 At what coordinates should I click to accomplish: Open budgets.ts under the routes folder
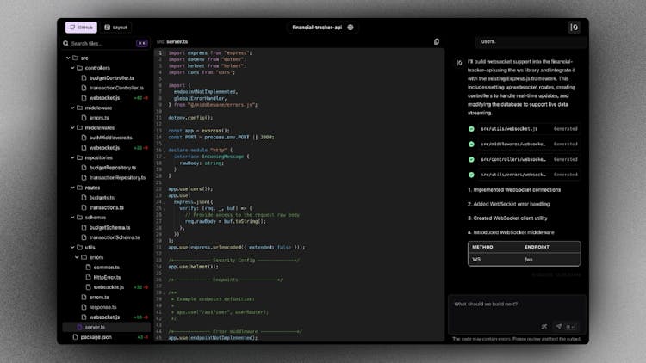pos(102,198)
